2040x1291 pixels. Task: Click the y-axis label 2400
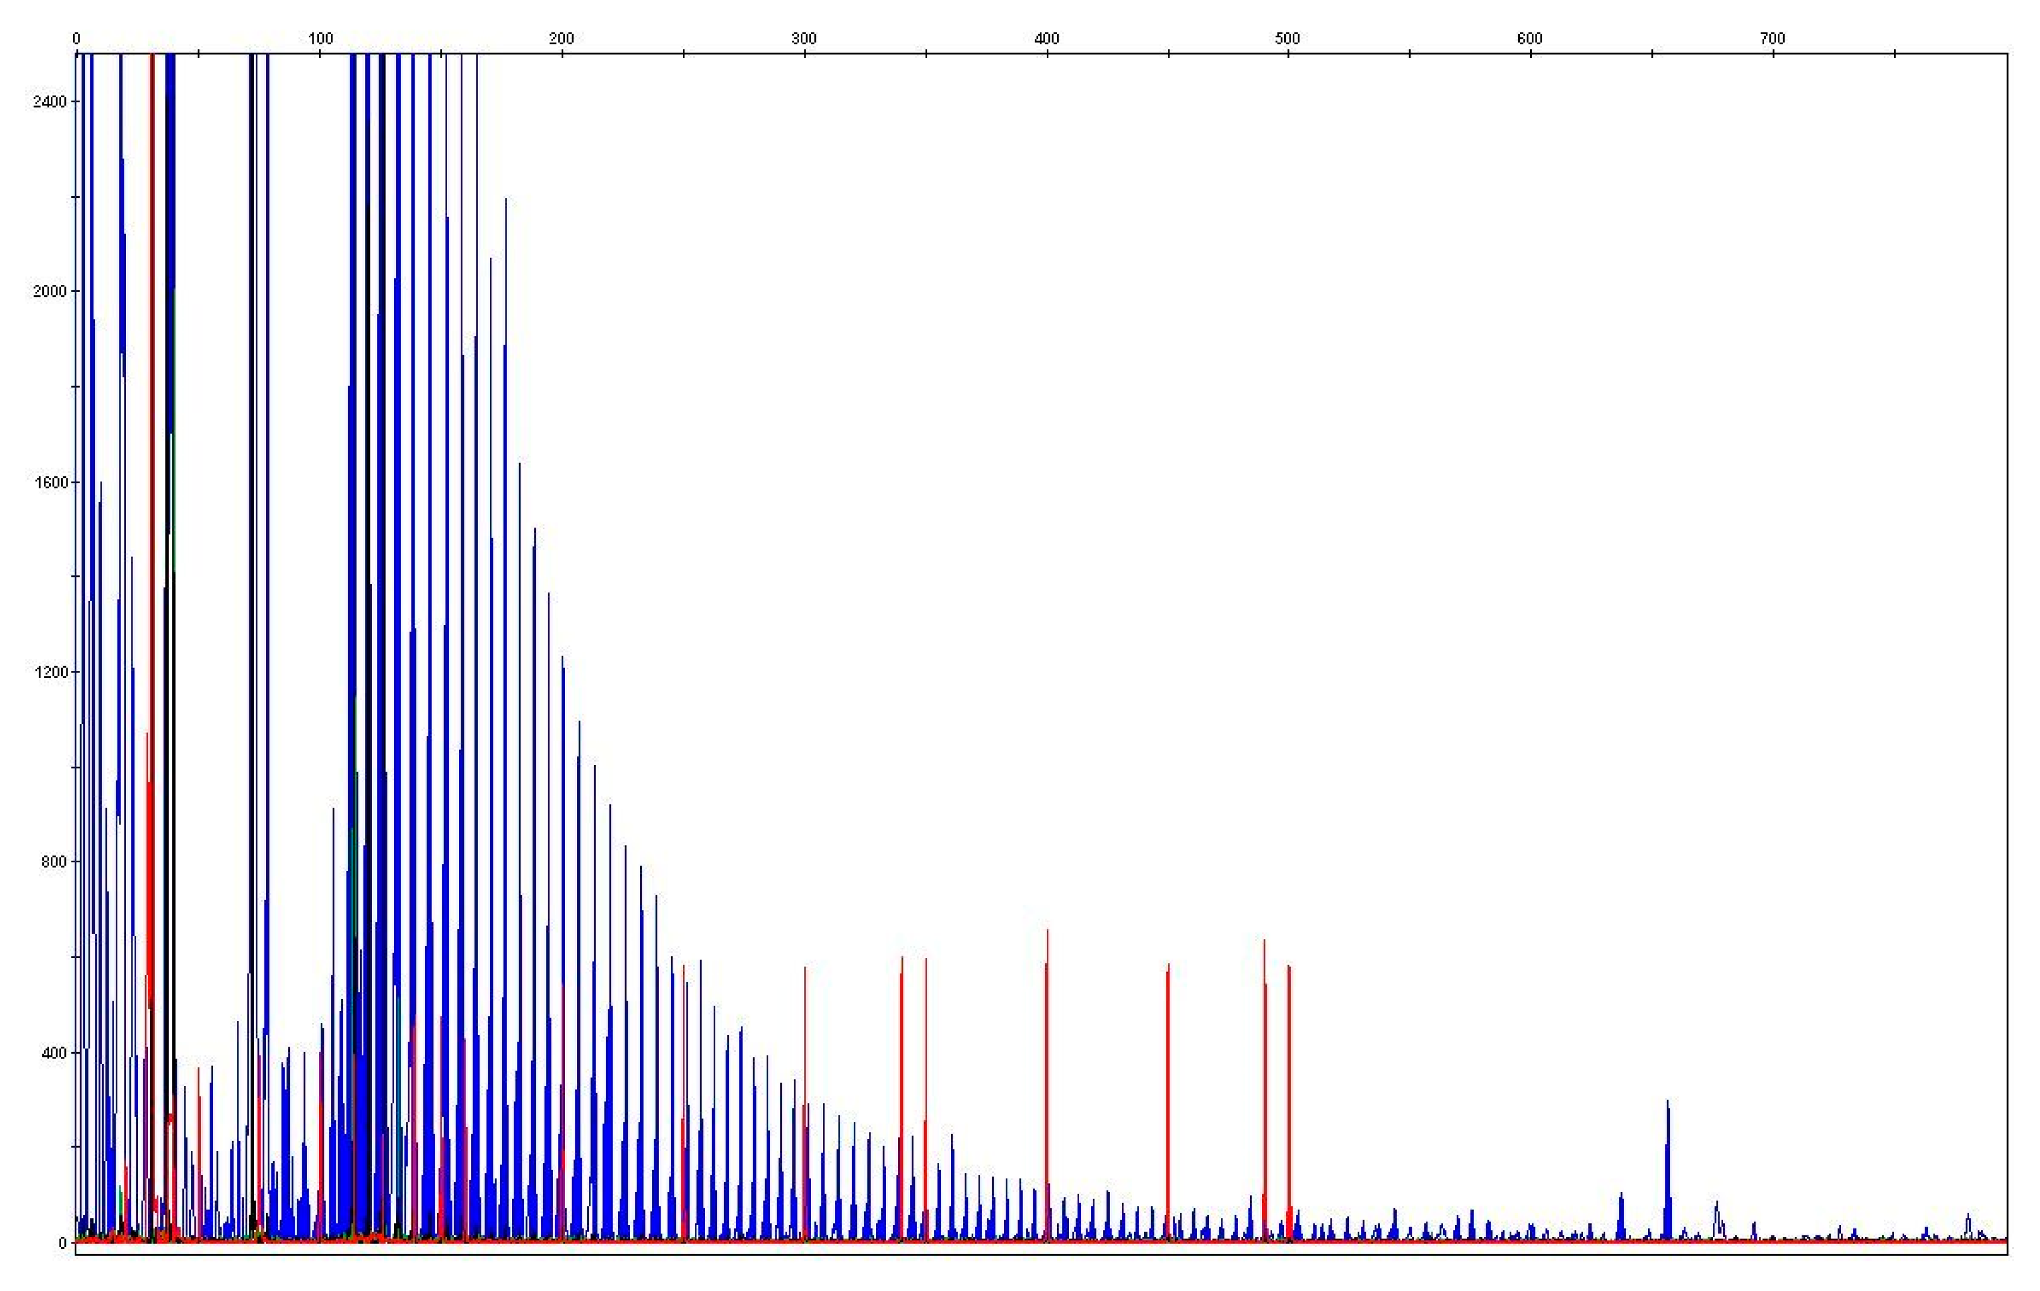pyautogui.click(x=49, y=102)
